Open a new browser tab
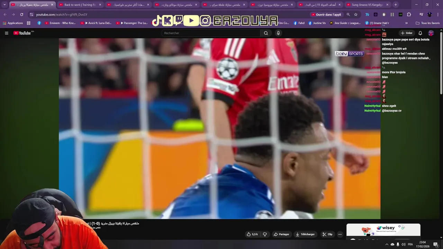443x249 pixels. click(x=396, y=5)
